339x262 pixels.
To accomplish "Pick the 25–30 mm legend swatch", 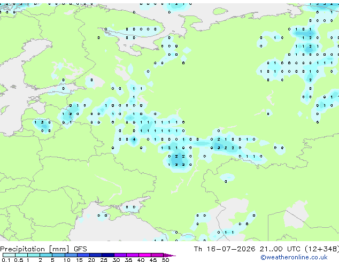I will click(108, 255).
